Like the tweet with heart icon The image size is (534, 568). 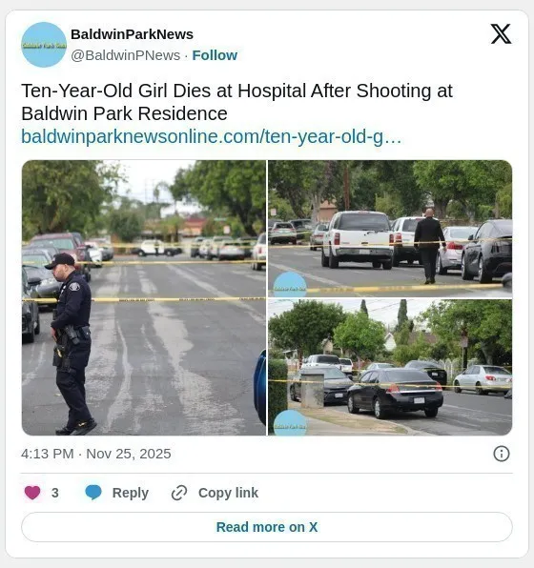click(32, 493)
